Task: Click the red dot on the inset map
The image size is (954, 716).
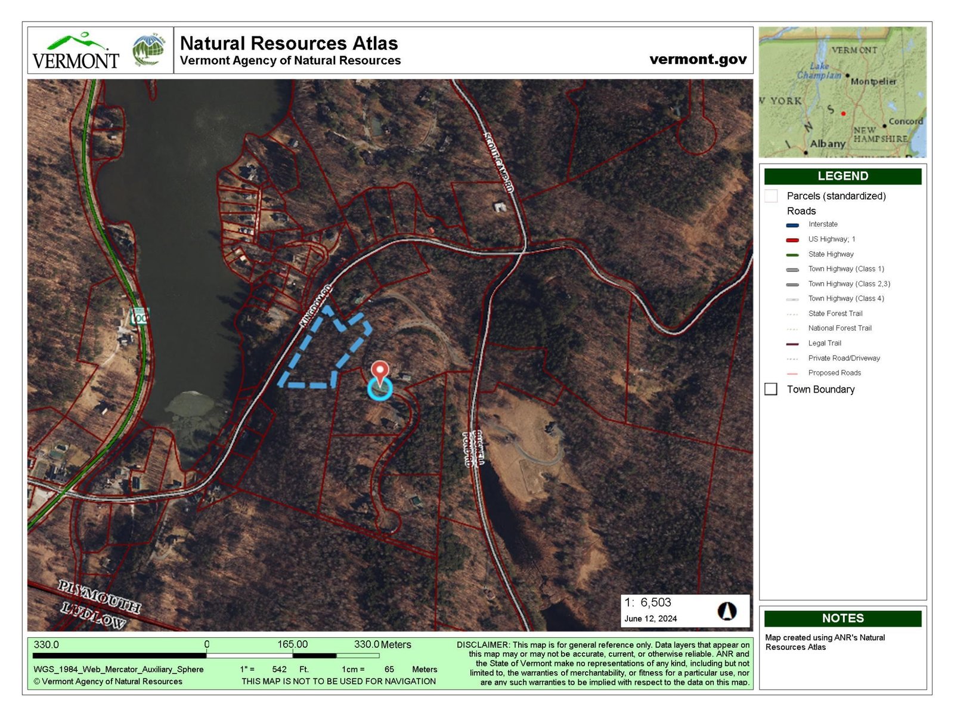Action: point(843,113)
